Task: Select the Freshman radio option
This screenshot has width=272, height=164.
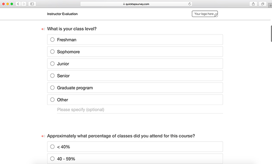Action: click(x=135, y=40)
